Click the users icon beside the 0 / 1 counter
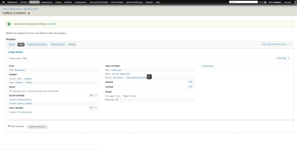This screenshot has height=150, width=297. click(265, 2)
